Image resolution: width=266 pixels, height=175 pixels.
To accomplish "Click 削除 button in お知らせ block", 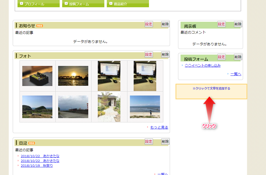I will tap(165, 24).
